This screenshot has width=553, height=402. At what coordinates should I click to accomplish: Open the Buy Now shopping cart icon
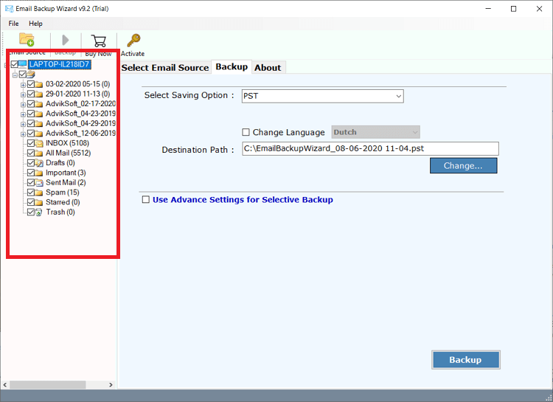click(x=98, y=41)
